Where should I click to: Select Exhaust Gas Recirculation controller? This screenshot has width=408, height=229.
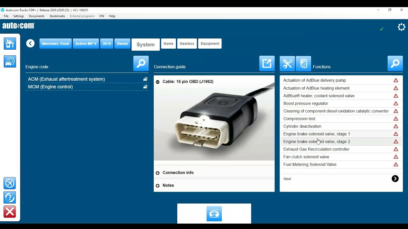pos(341,149)
